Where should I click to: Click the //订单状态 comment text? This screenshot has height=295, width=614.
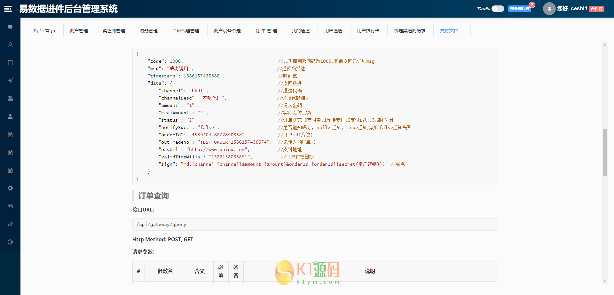(x=335, y=120)
